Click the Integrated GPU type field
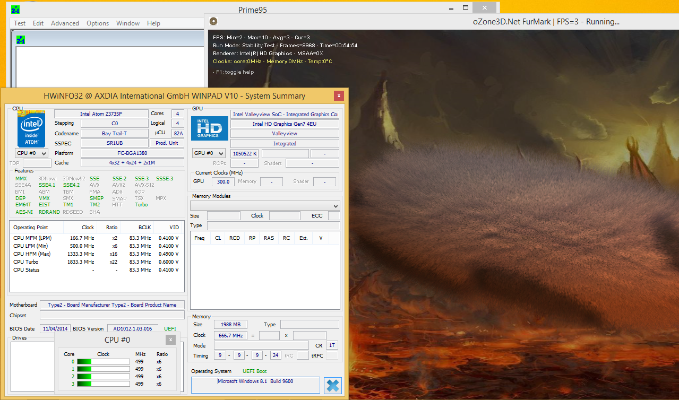679x400 pixels. [x=285, y=143]
